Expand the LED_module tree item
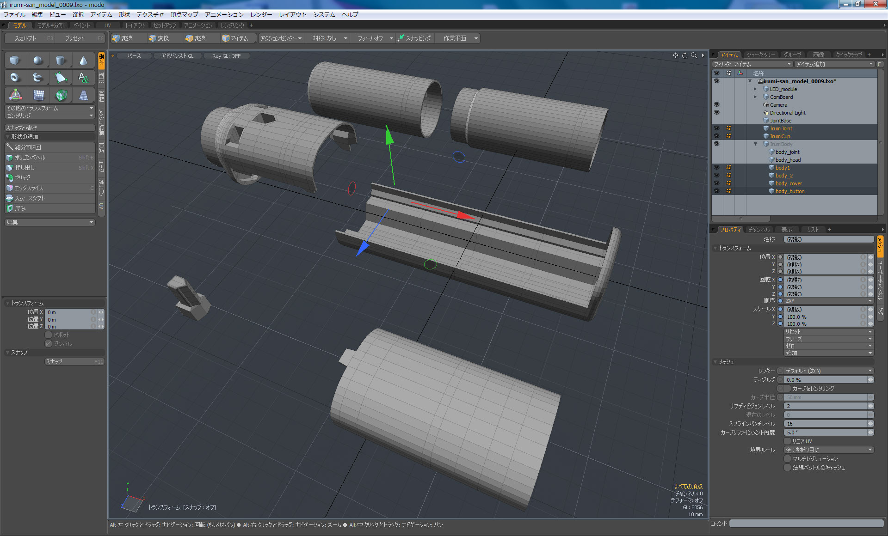The image size is (888, 536). pos(755,89)
